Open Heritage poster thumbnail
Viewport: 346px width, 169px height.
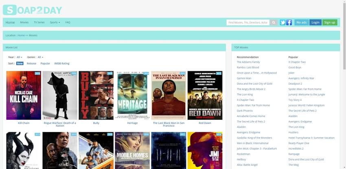click(132, 95)
